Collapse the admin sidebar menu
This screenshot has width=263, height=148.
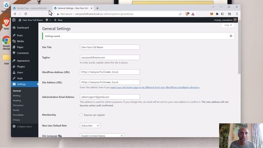[x=22, y=127]
